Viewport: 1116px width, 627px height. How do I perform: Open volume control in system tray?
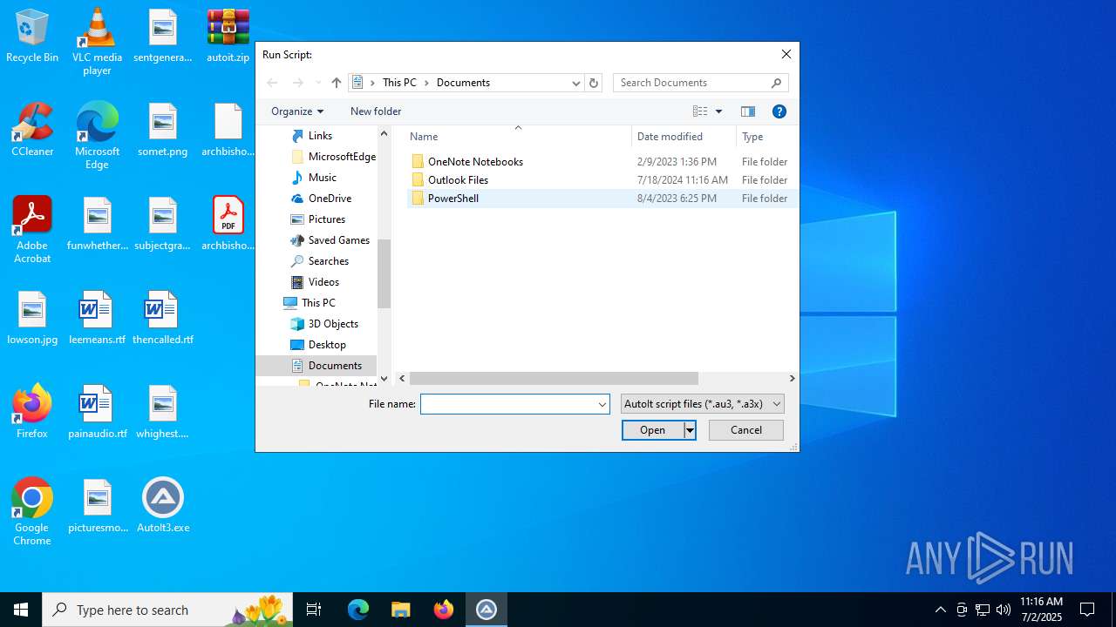1003,610
